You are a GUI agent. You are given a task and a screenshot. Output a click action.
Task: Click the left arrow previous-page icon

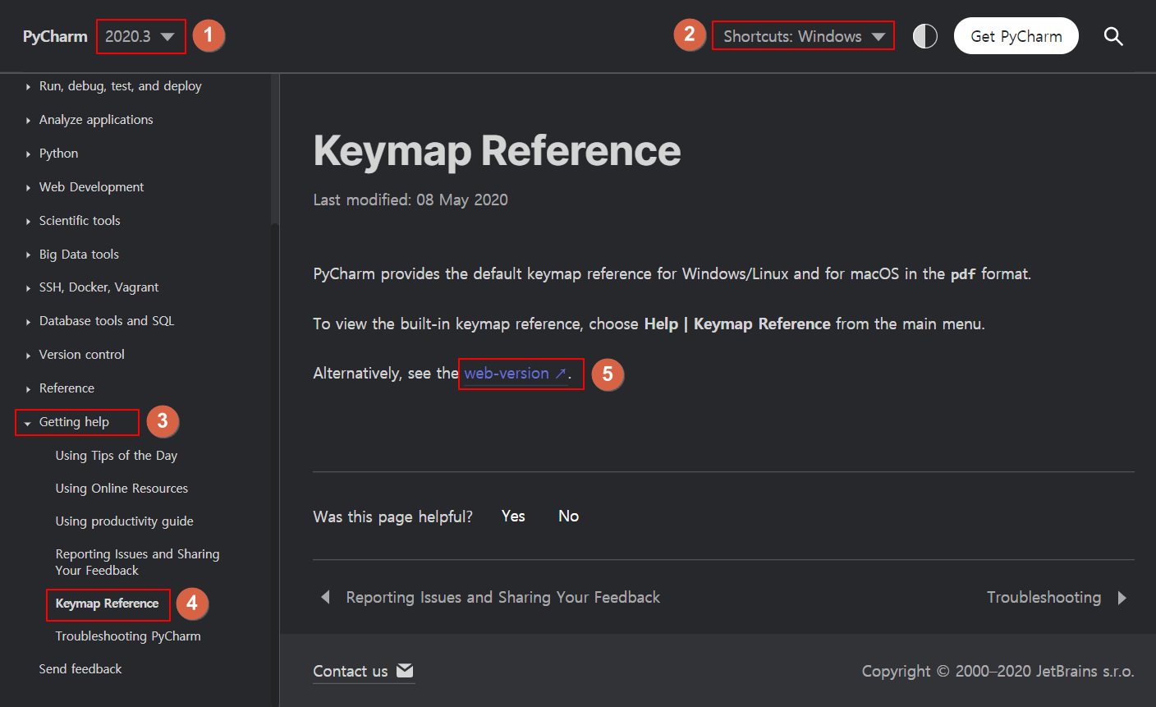pyautogui.click(x=325, y=597)
